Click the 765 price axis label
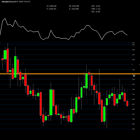 click(133, 84)
